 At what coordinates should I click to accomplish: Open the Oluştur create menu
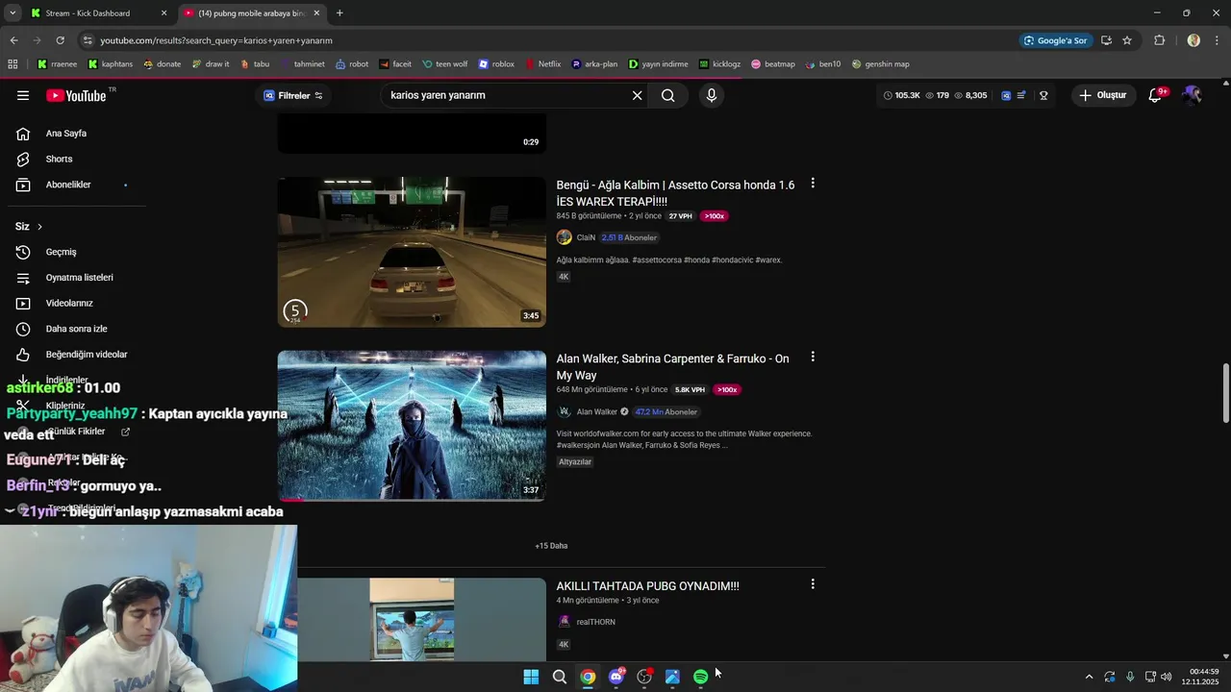1102,95
